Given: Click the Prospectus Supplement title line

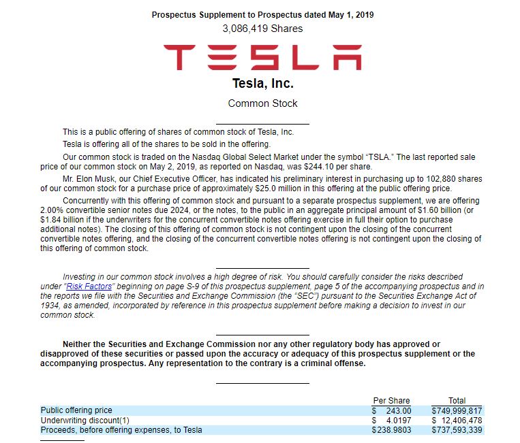Looking at the screenshot, I should click(262, 15).
